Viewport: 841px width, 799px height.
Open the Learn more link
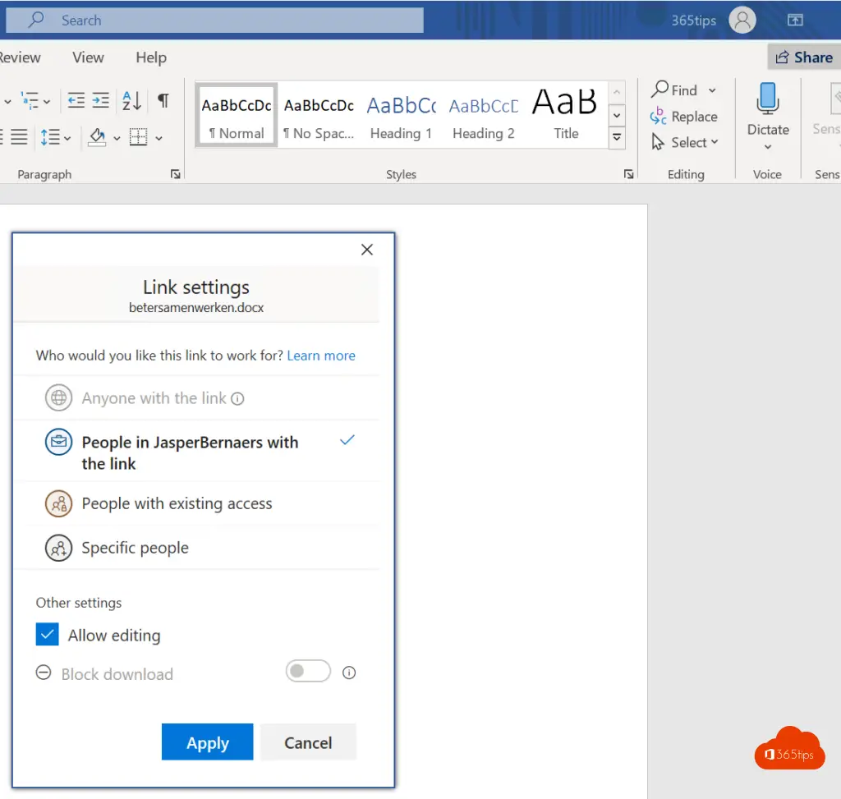tap(321, 356)
